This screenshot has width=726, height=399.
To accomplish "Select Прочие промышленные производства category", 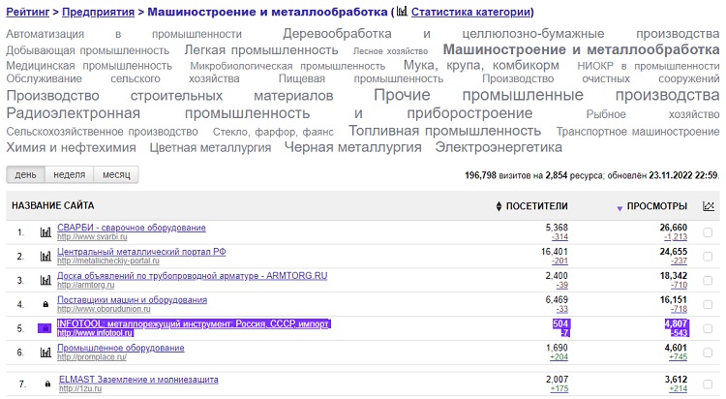I will (x=546, y=95).
